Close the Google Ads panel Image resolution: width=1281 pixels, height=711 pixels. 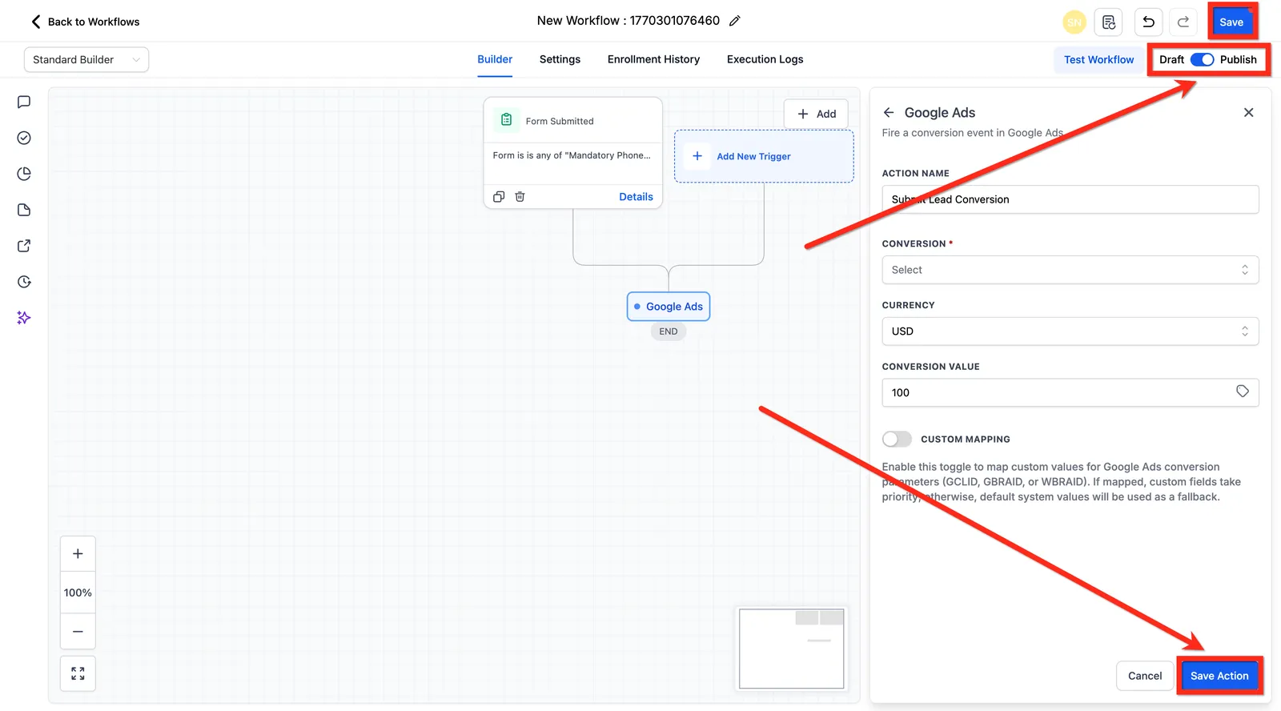tap(1248, 113)
